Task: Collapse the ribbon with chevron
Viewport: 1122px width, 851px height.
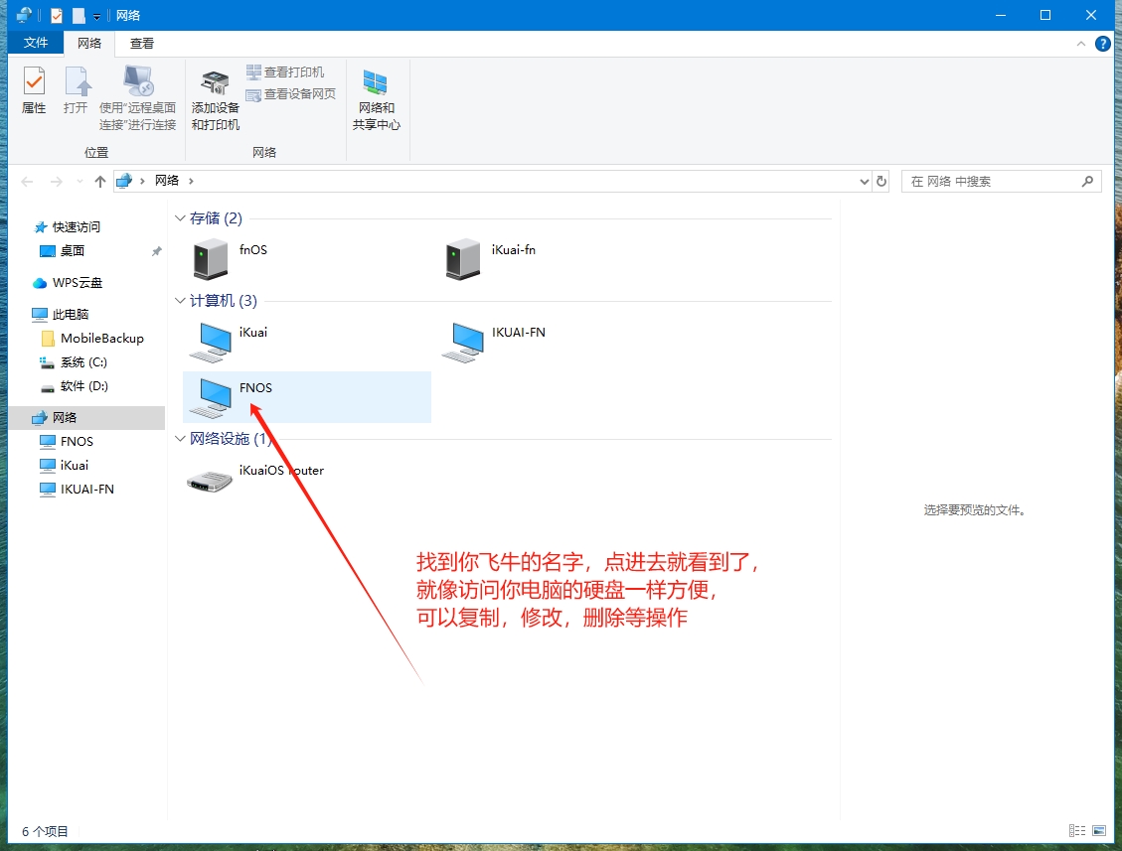Action: pos(1080,44)
